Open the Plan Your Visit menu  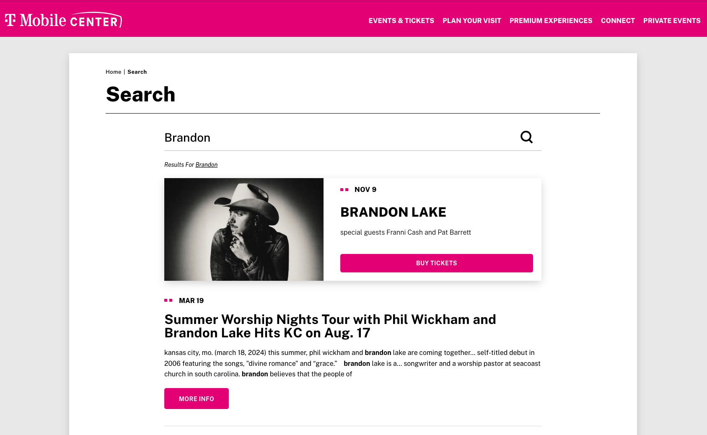pos(472,21)
